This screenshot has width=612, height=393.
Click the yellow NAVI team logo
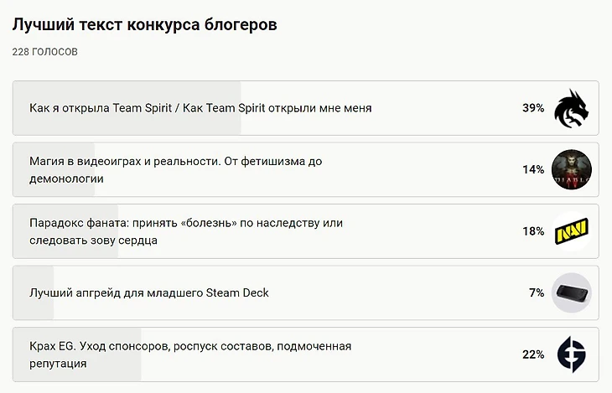tap(572, 230)
